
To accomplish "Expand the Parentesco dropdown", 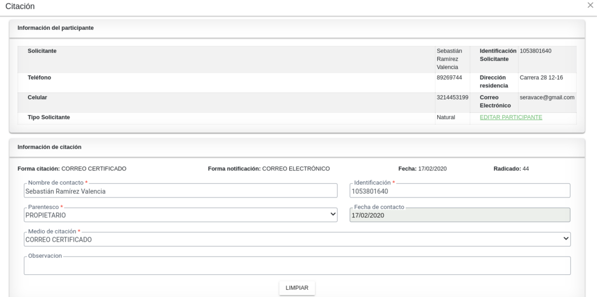I will pos(180,215).
